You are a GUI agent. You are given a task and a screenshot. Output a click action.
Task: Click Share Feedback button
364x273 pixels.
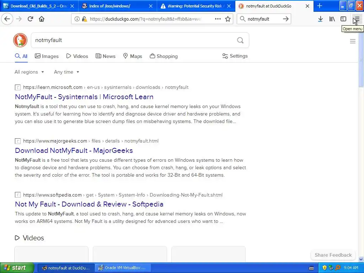[333, 255]
